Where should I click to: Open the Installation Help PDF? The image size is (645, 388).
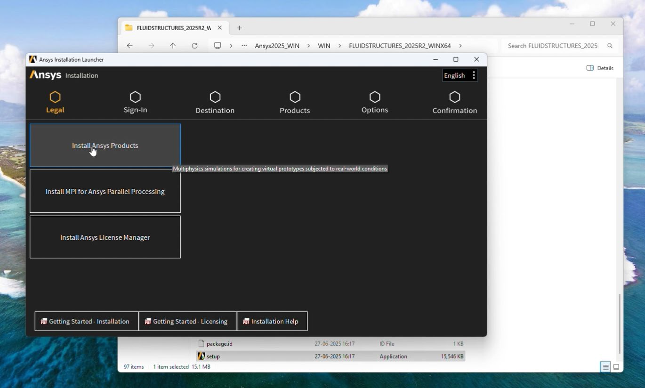click(272, 321)
